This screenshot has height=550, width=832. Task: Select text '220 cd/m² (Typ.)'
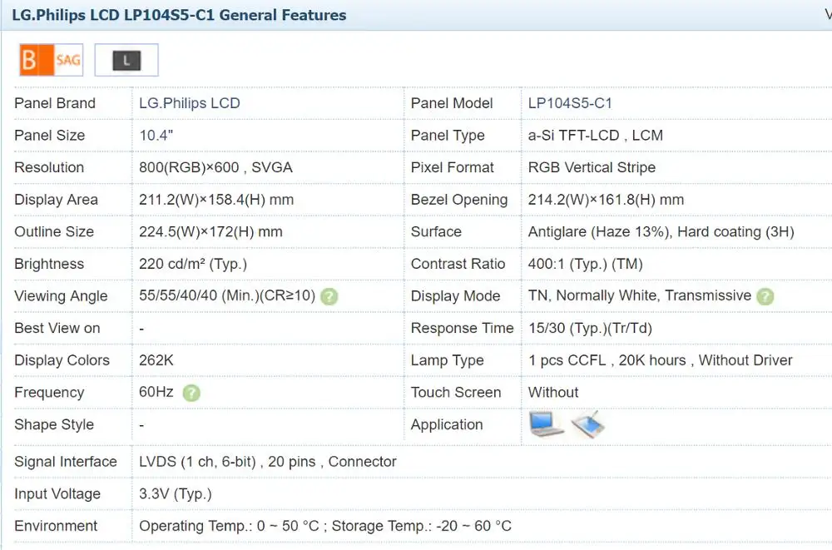pyautogui.click(x=193, y=264)
